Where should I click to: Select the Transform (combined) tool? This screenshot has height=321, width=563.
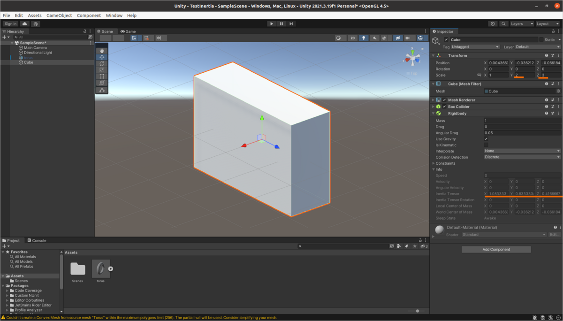tap(102, 83)
